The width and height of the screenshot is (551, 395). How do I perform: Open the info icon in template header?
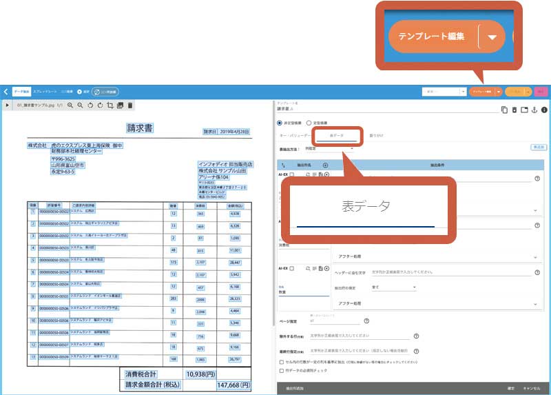(x=544, y=110)
